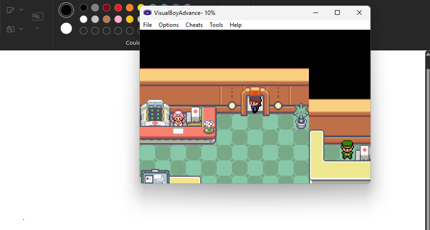
Task: Open the Help menu in VisualBoyAdvance
Action: pyautogui.click(x=235, y=25)
